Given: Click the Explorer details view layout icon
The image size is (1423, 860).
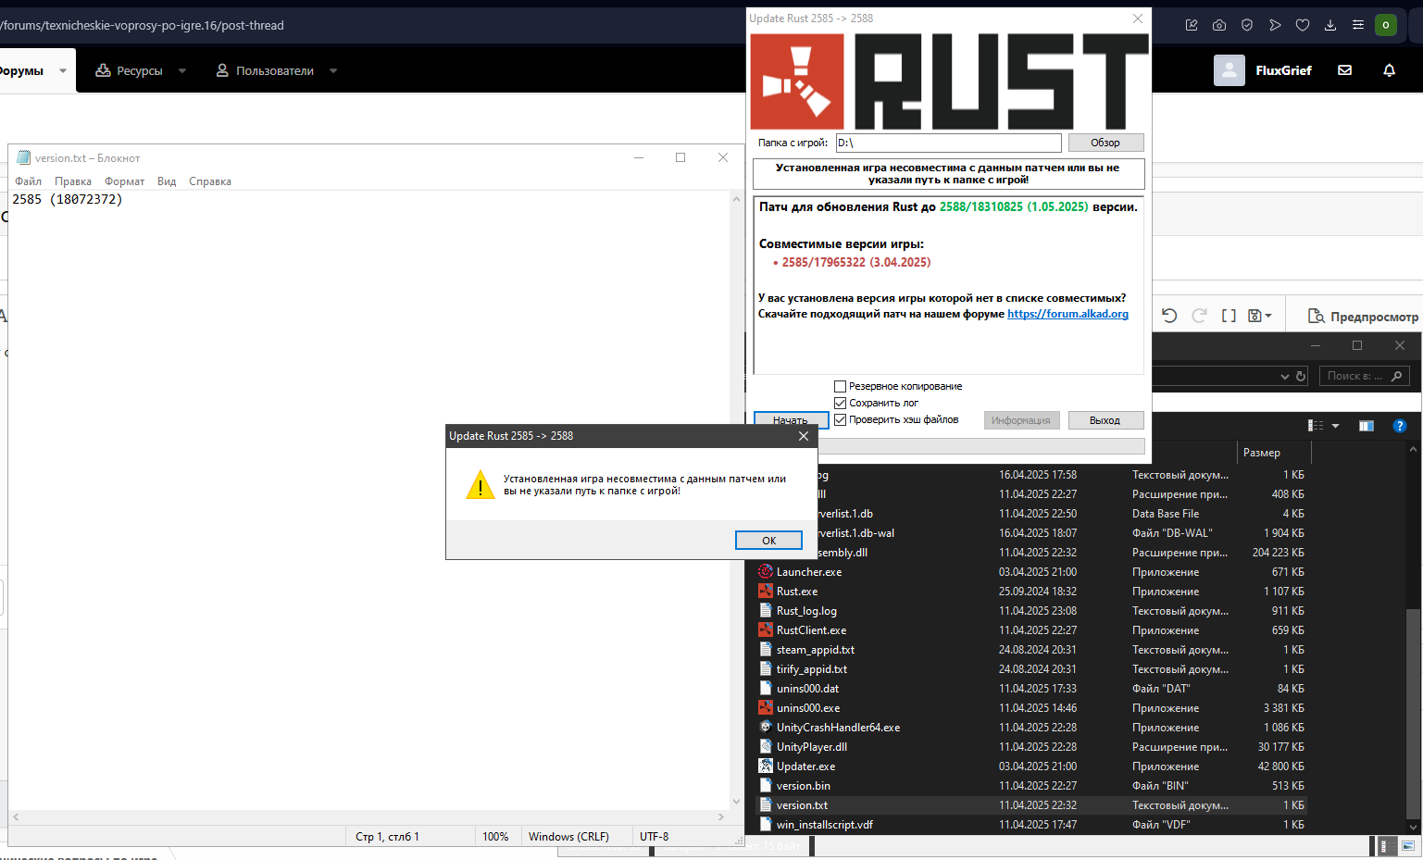Looking at the screenshot, I should [x=1316, y=425].
